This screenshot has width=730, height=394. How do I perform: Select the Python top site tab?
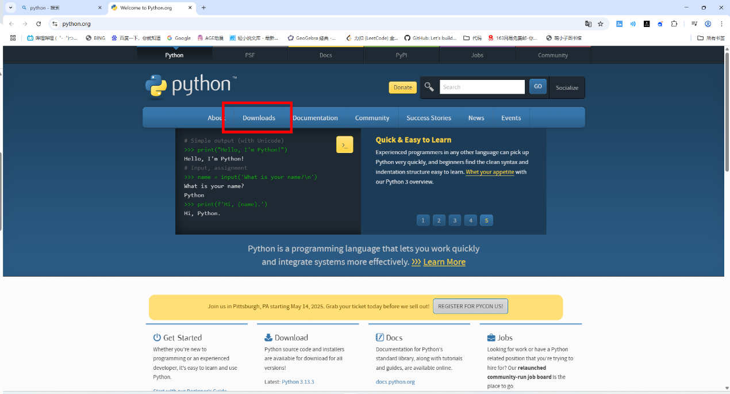coord(174,55)
